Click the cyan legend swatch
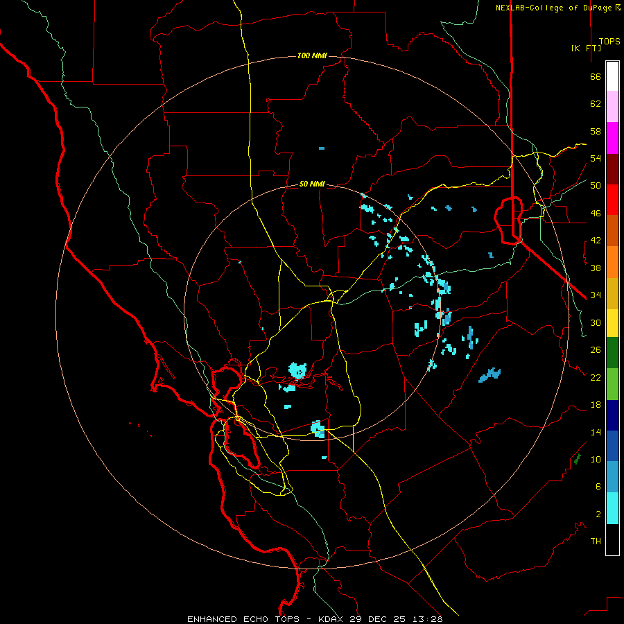The image size is (624, 624). pyautogui.click(x=612, y=508)
